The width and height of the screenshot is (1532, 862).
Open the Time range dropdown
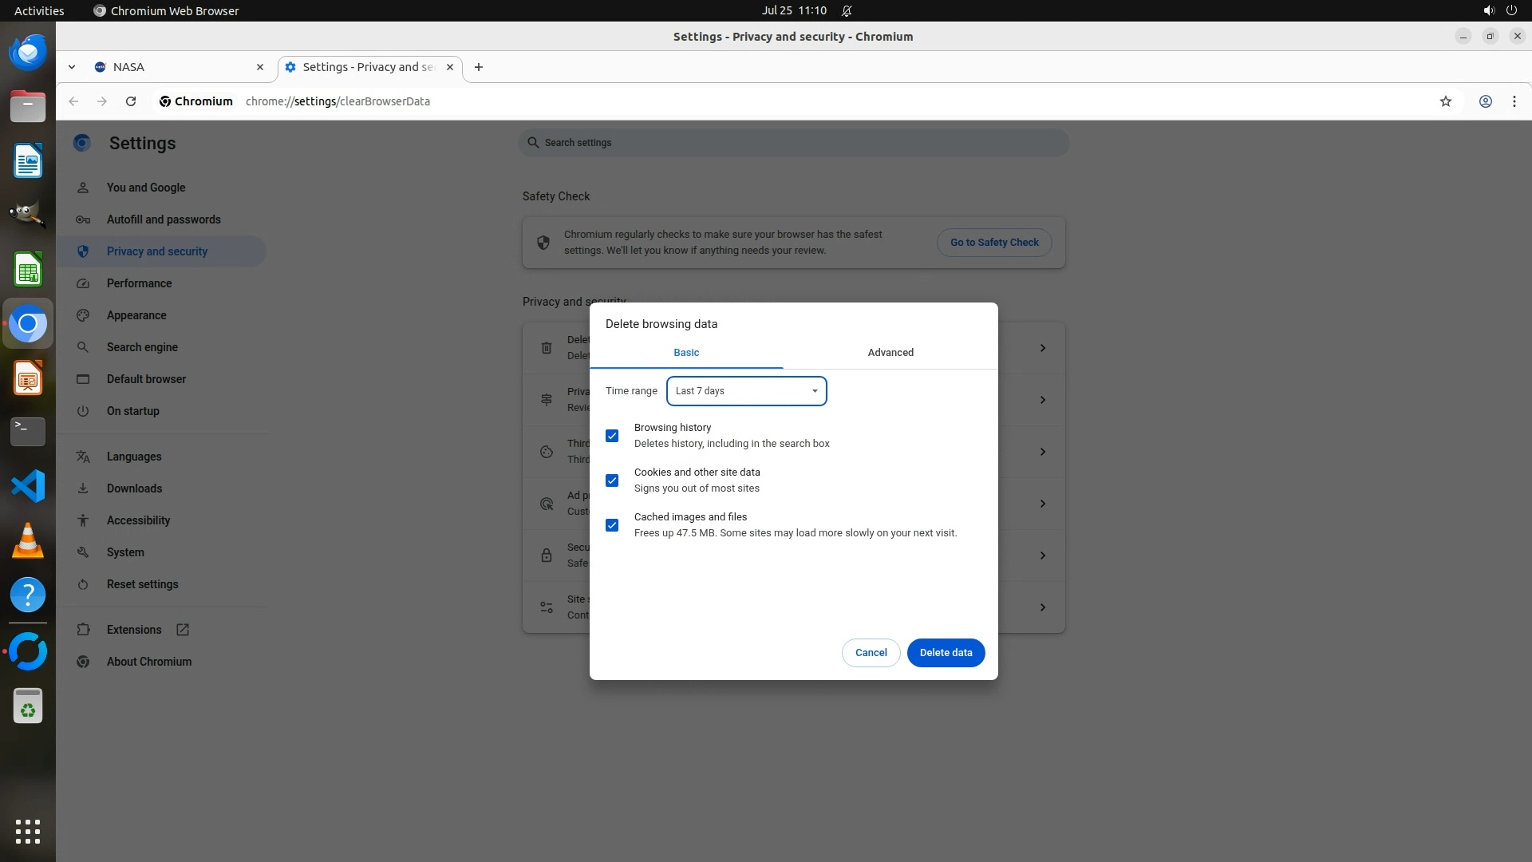coord(746,391)
